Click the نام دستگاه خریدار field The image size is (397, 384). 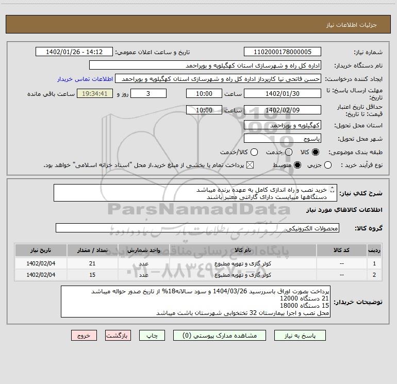click(205, 65)
